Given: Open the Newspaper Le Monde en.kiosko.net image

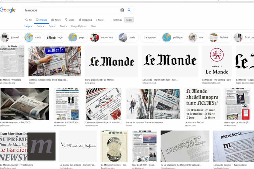Looking at the screenshot, I should pyautogui.click(x=238, y=104).
